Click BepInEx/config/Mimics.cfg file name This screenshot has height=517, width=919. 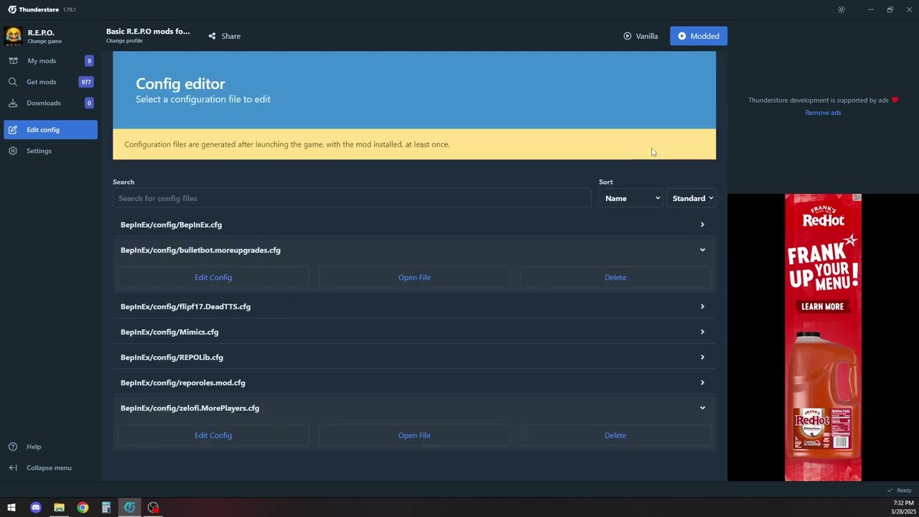(169, 332)
